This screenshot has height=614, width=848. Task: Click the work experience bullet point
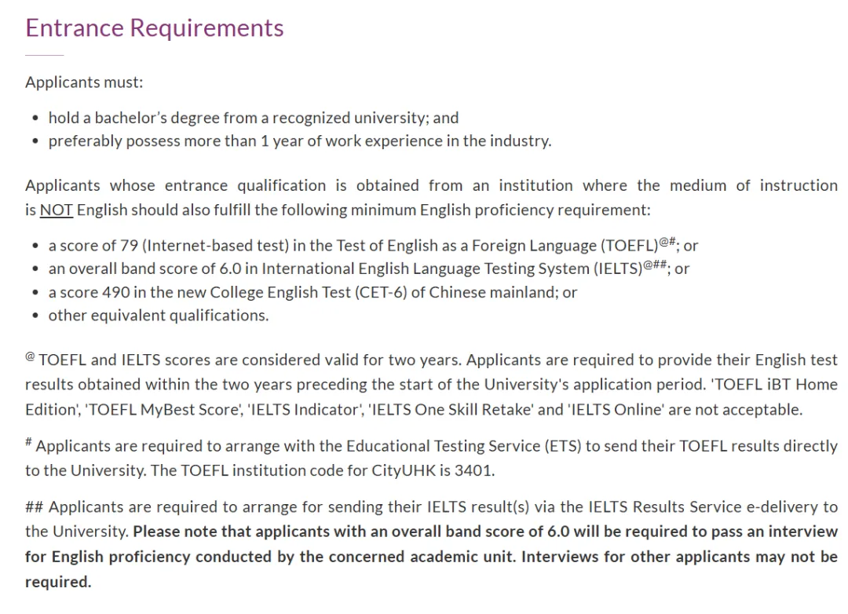tap(299, 141)
